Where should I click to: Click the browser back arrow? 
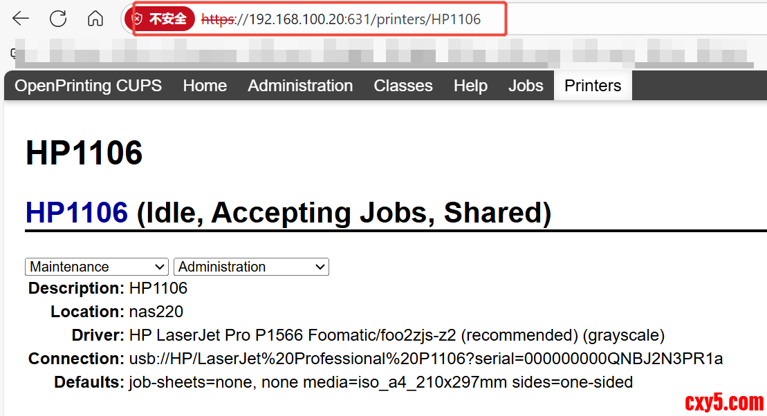[21, 19]
